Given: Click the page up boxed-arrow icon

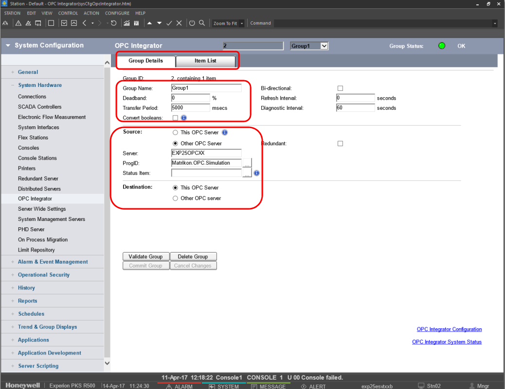Looking at the screenshot, I should click(74, 23).
